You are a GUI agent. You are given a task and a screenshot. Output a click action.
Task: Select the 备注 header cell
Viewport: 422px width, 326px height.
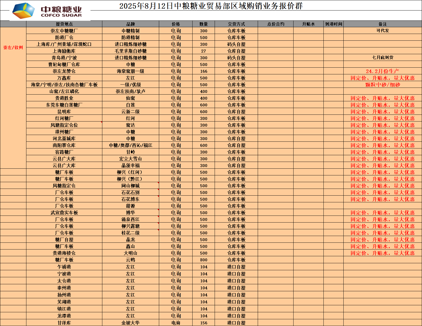(x=382, y=24)
